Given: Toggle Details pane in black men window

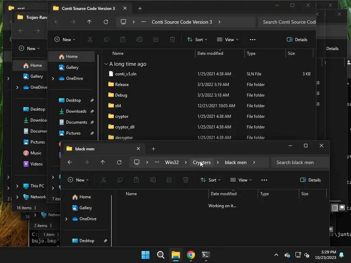Looking at the screenshot, I should 311,180.
